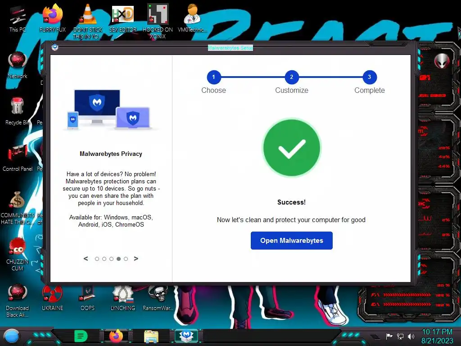Open the green notes app in taskbar

coord(81,336)
